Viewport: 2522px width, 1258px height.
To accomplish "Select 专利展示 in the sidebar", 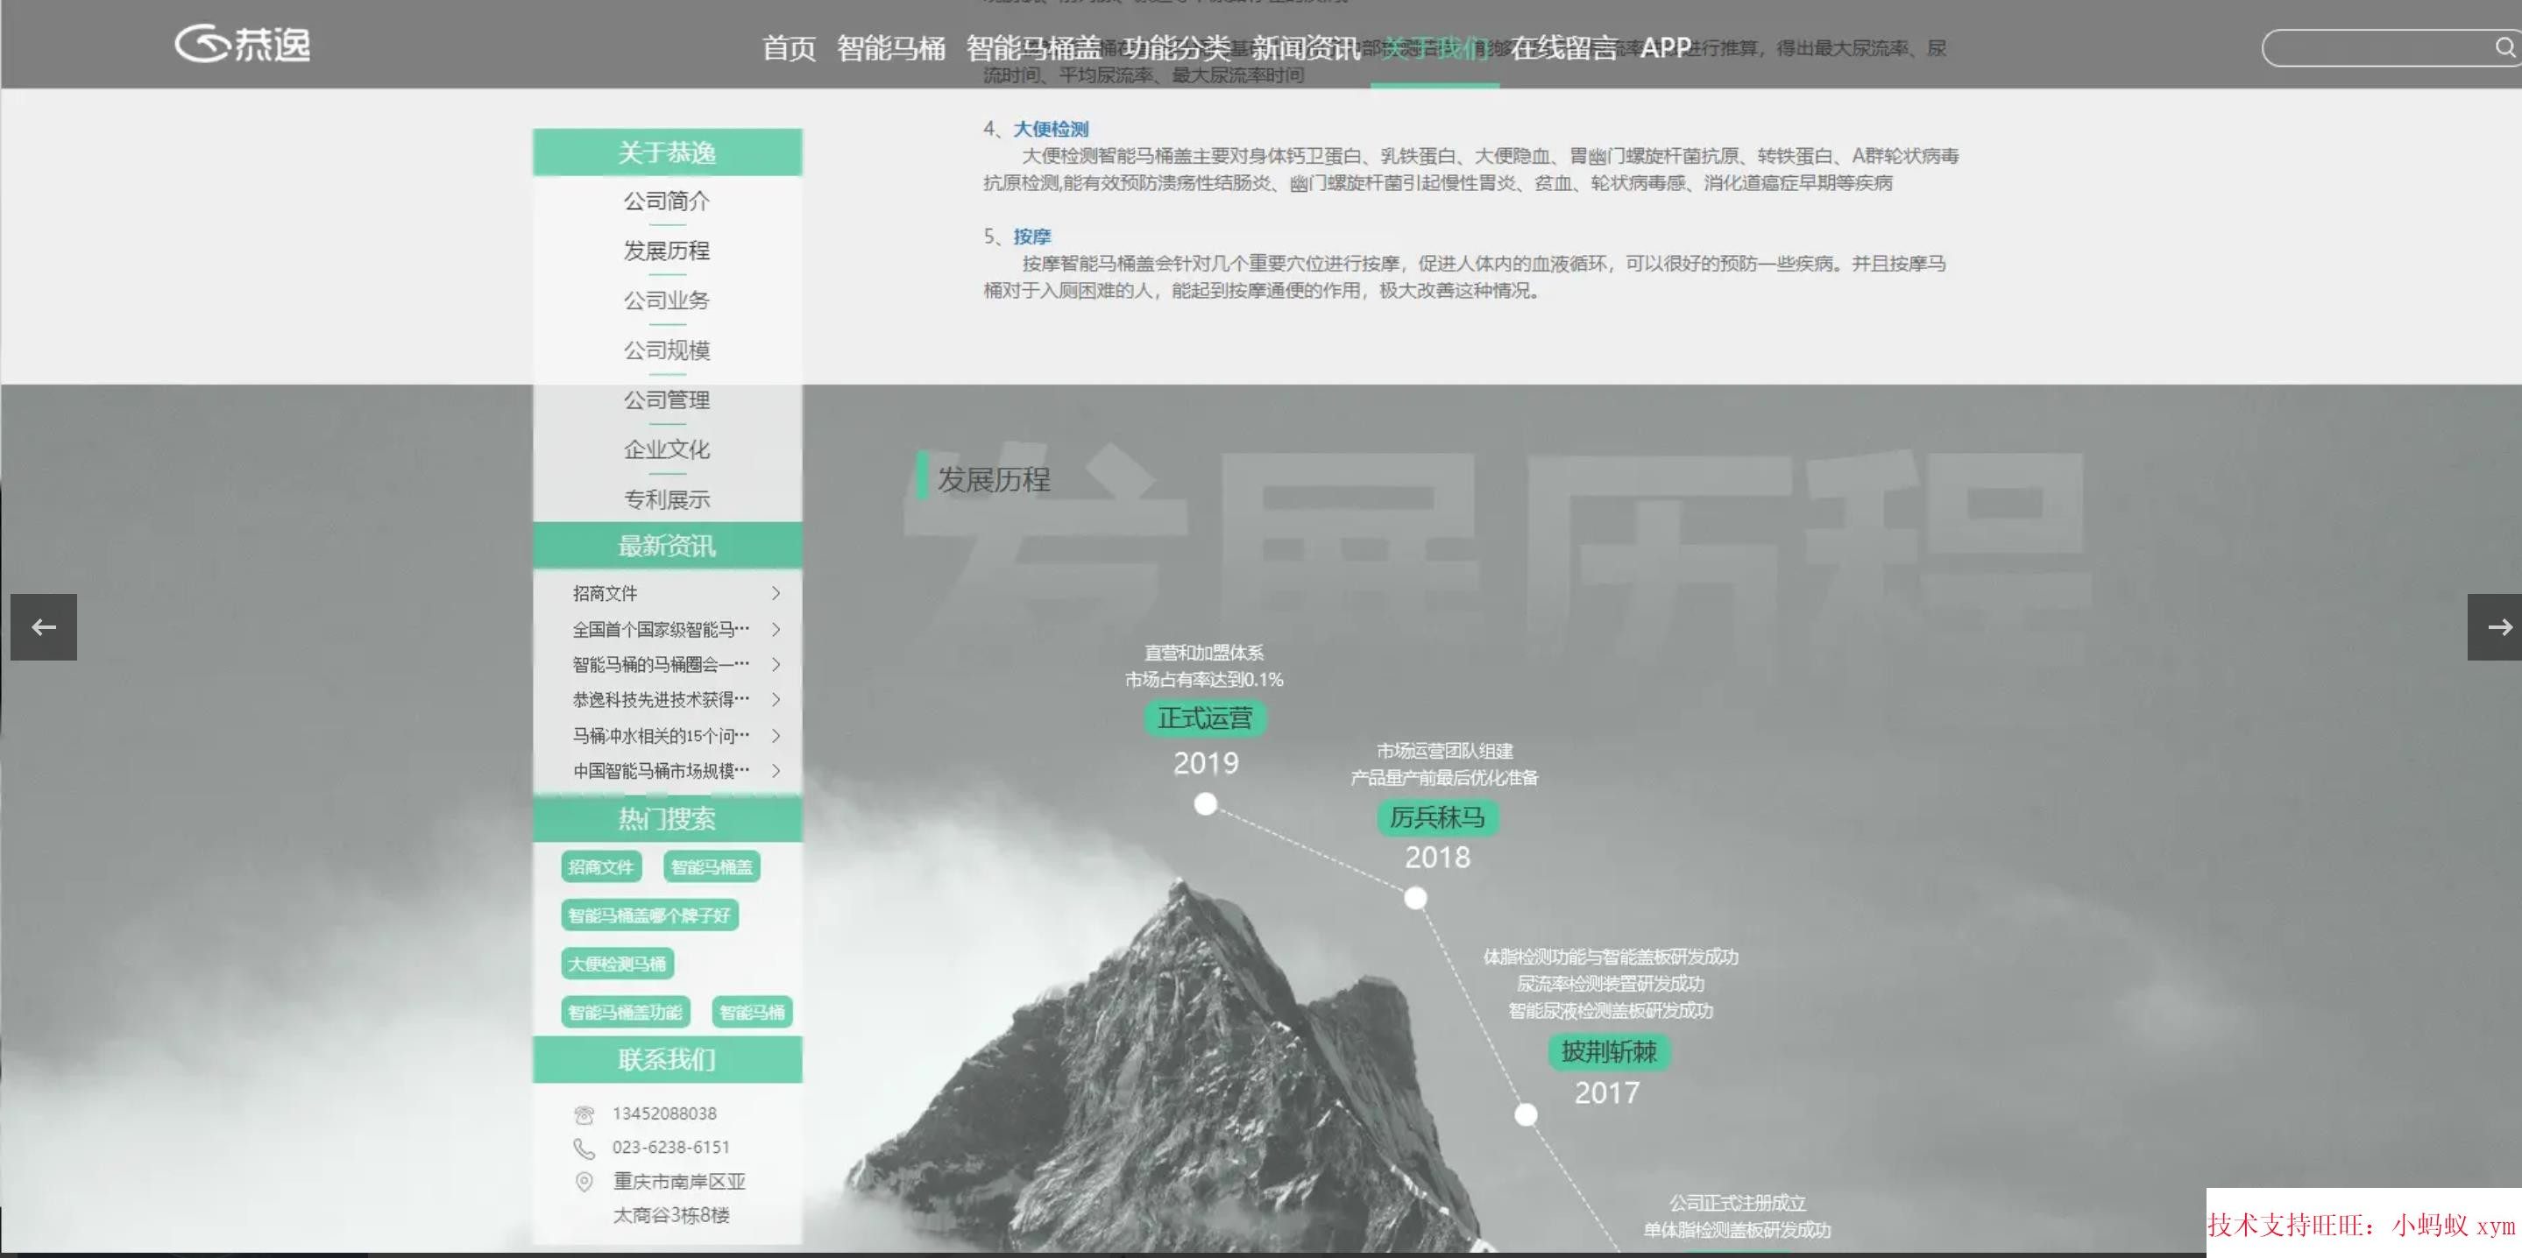I will (x=667, y=499).
